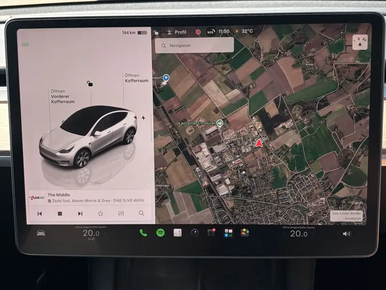Stop the radio playback
The height and width of the screenshot is (290, 386).
(60, 214)
